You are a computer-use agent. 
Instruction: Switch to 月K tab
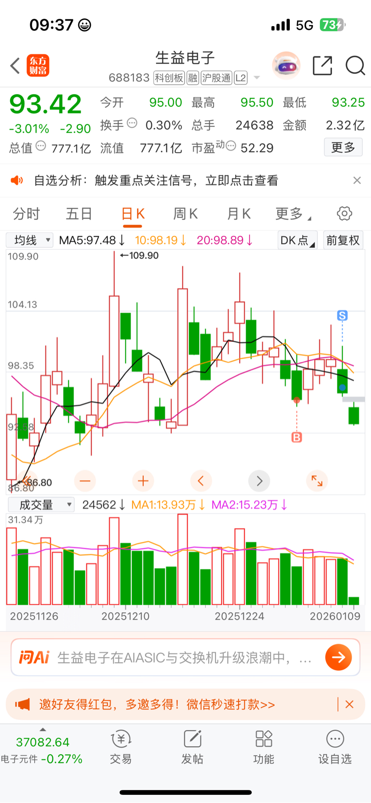point(239,213)
